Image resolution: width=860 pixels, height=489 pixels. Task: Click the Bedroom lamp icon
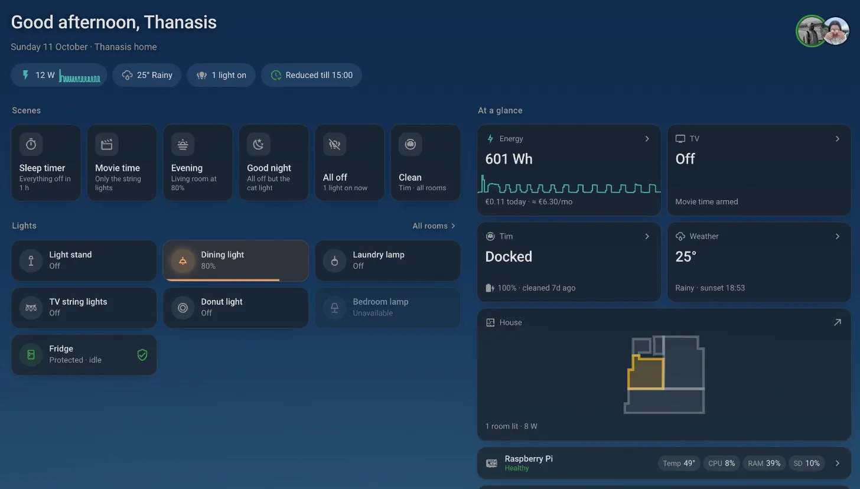tap(334, 308)
